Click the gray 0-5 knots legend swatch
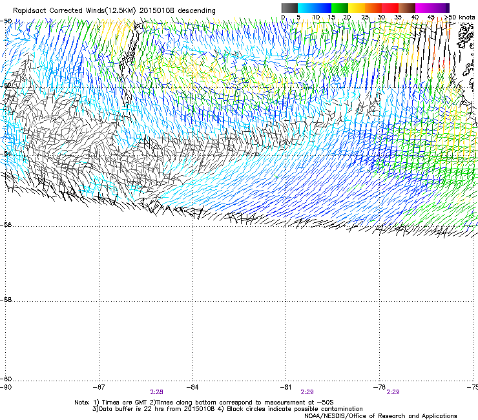Screen dimensions: 478x420 289,8
